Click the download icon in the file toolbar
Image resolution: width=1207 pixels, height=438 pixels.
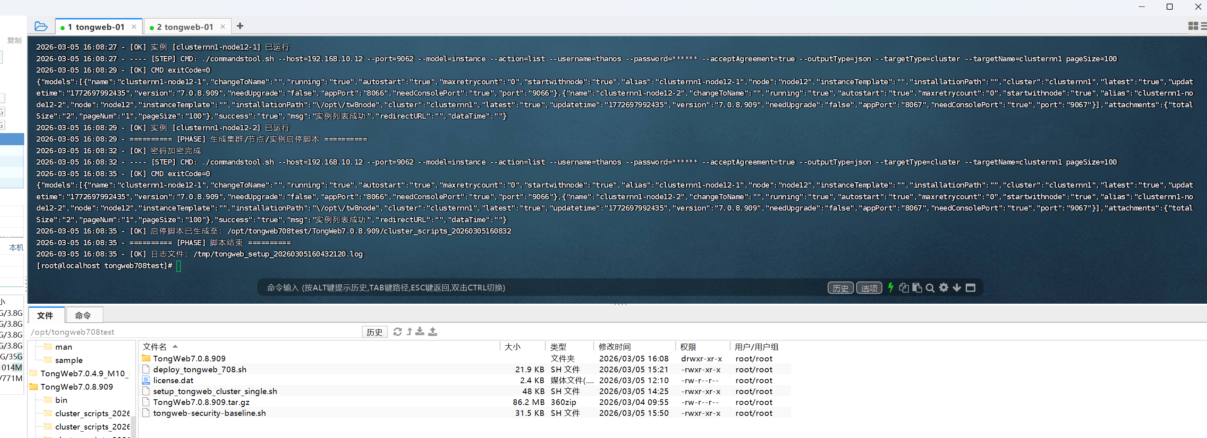click(420, 332)
